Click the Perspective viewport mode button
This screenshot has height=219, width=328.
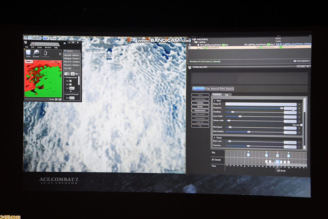click(35, 38)
